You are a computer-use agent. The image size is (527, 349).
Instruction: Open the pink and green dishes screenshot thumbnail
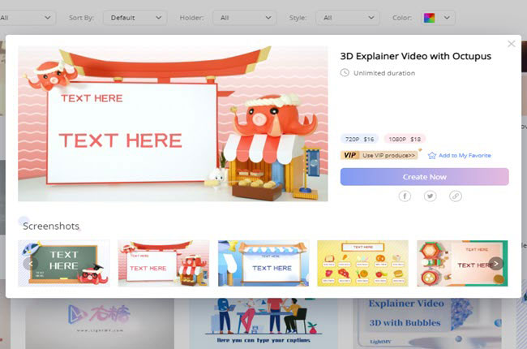pos(462,263)
